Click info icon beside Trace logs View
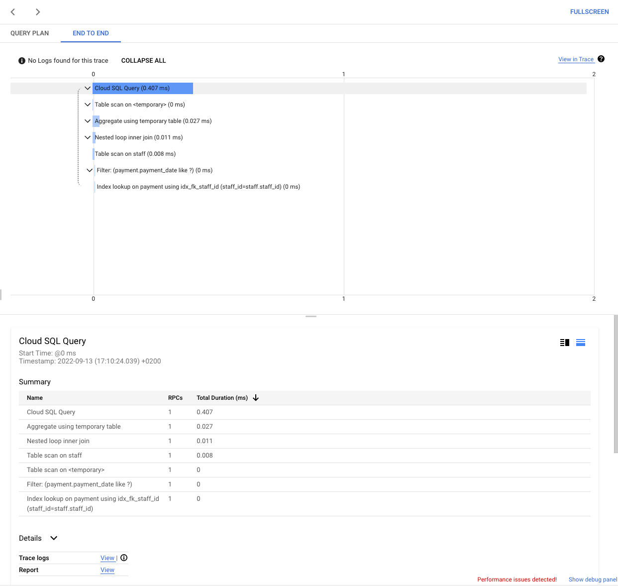 point(124,558)
